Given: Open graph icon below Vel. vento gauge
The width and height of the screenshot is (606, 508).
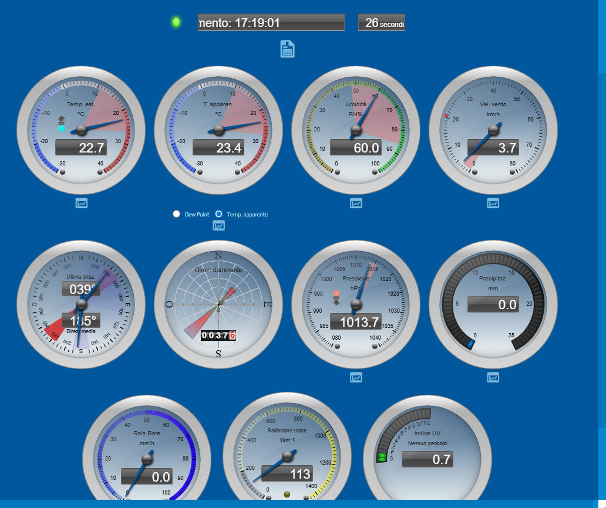Looking at the screenshot, I should pos(493,203).
